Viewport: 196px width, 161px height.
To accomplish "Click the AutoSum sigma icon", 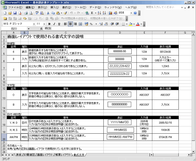I will pos(92,13).
